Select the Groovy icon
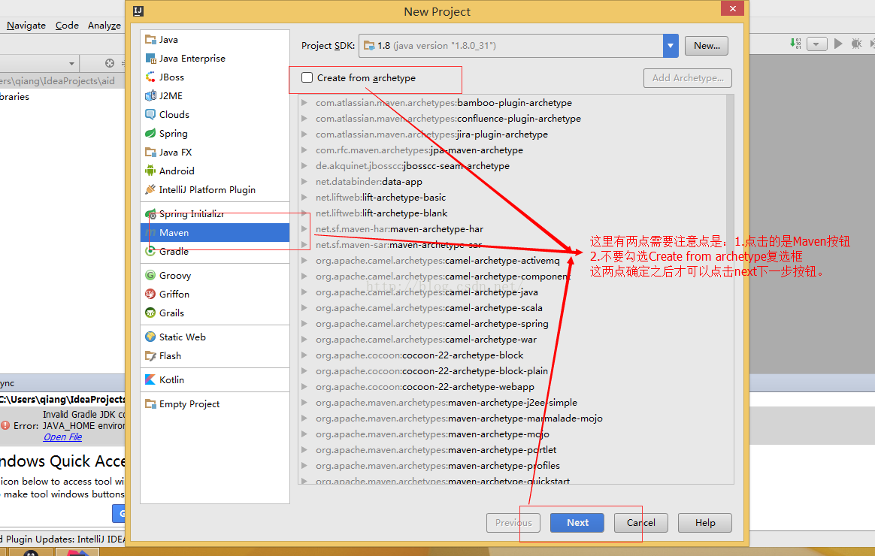The width and height of the screenshot is (875, 556). [150, 276]
